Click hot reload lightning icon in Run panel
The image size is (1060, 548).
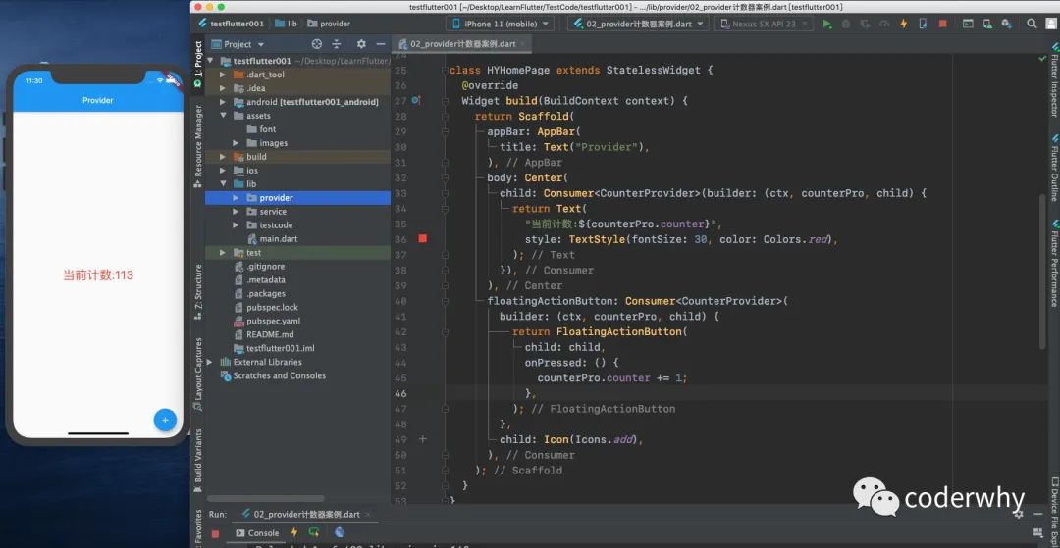pyautogui.click(x=294, y=532)
